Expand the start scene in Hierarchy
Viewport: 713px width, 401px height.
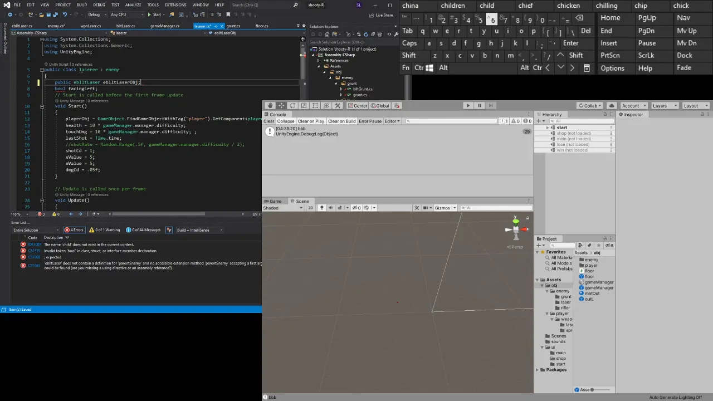pyautogui.click(x=548, y=128)
